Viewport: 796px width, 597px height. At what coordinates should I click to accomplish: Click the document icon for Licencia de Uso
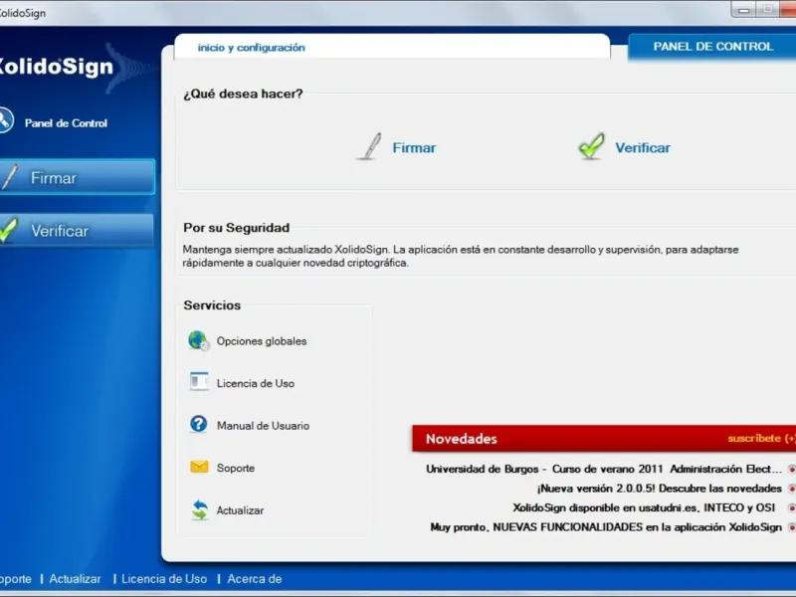tap(198, 382)
